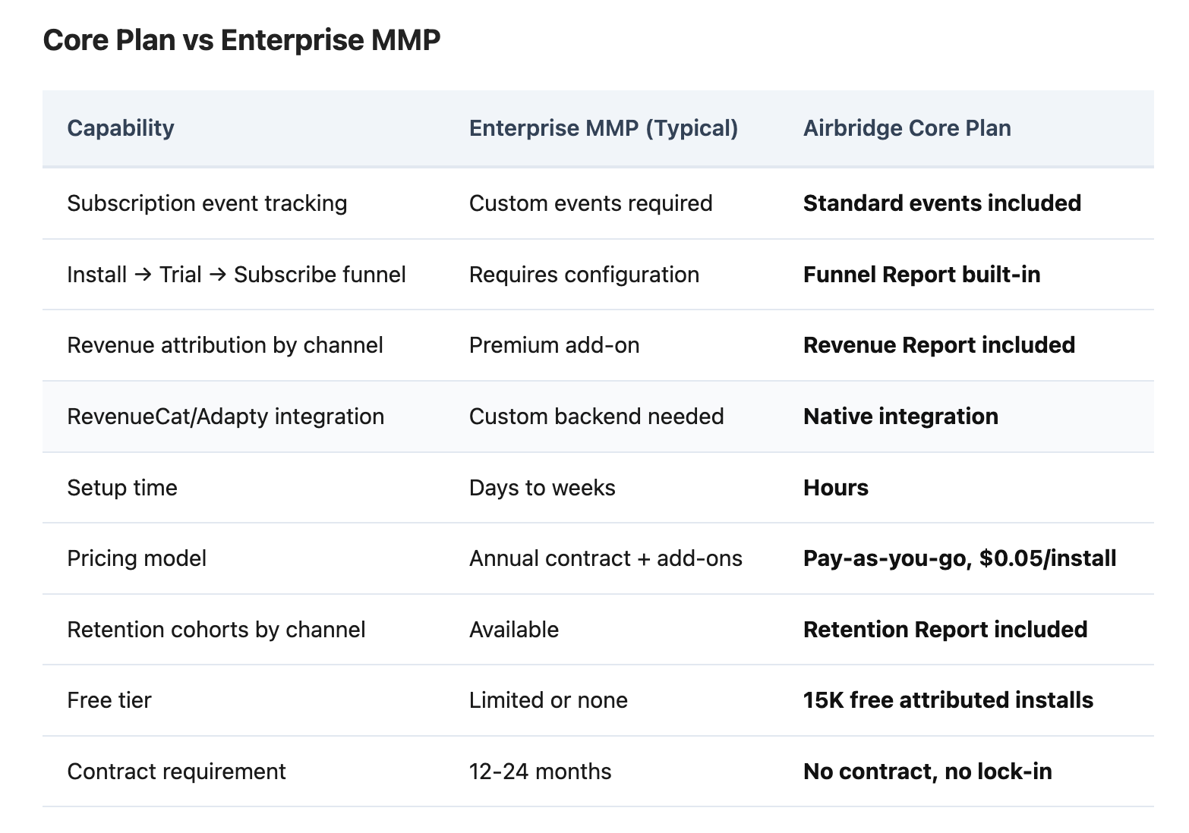Select the "Hours" setup time value

click(835, 488)
